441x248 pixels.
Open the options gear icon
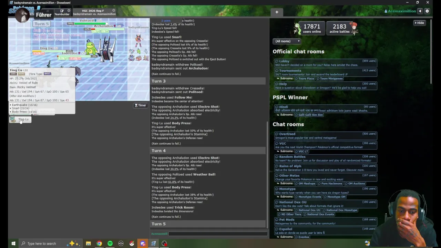[427, 11]
